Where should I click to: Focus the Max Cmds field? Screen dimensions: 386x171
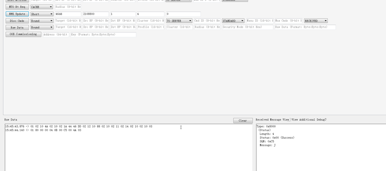tap(289, 21)
